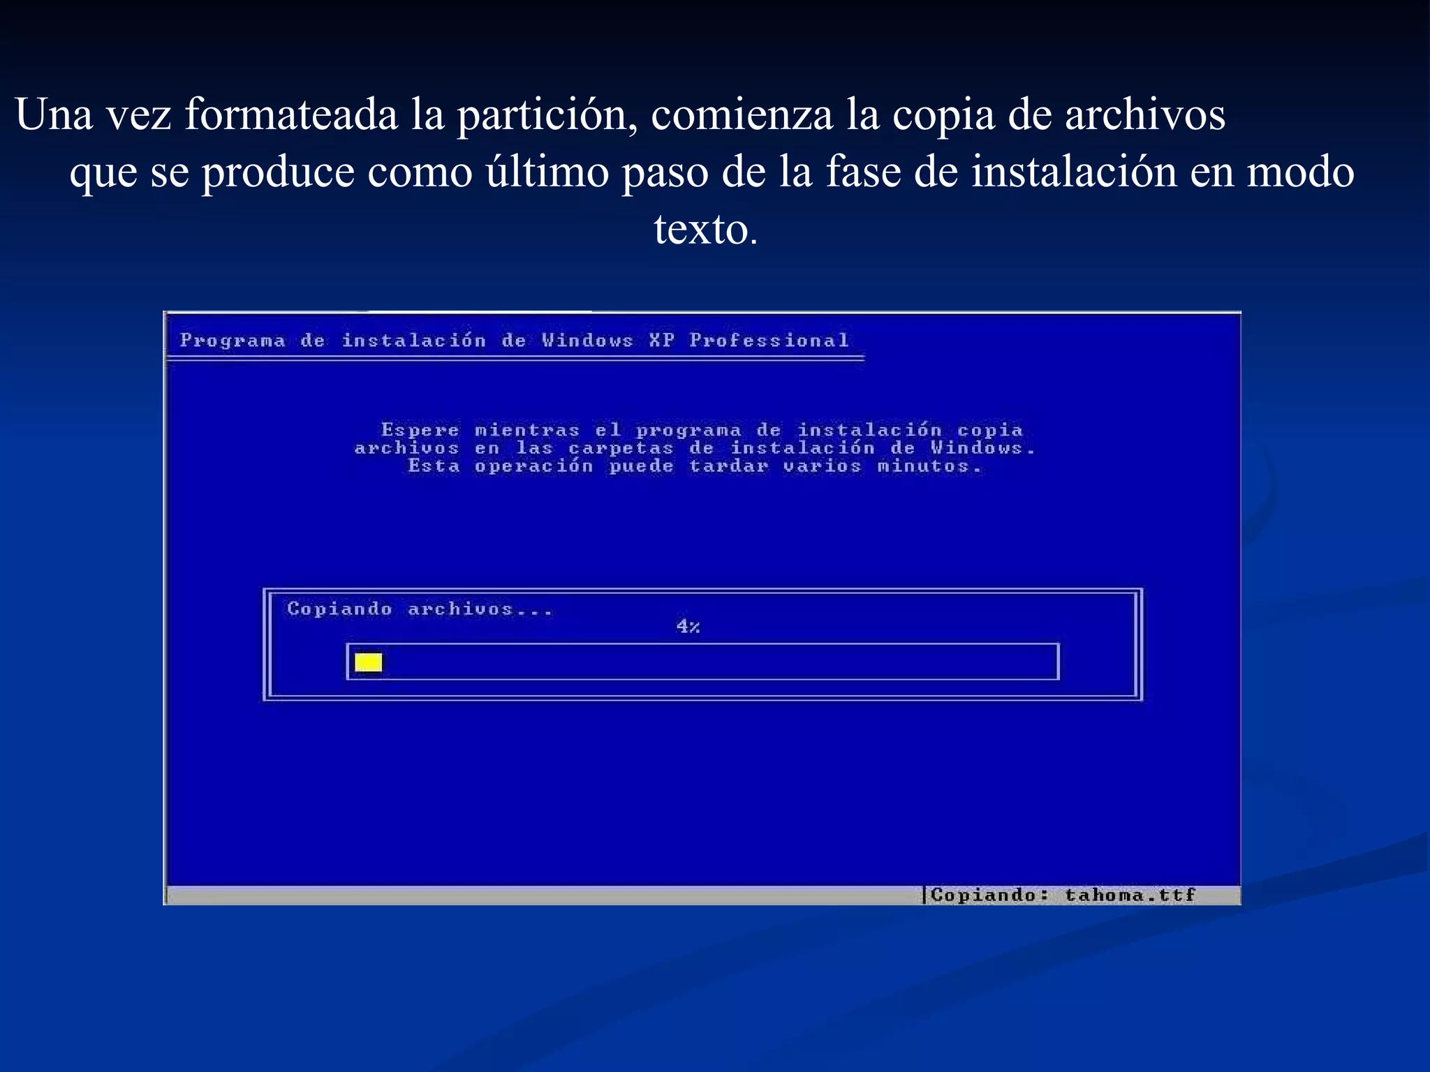Click the line starting 'Espere mientras el programa'
Viewport: 1430px width, 1072px height.
702,429
